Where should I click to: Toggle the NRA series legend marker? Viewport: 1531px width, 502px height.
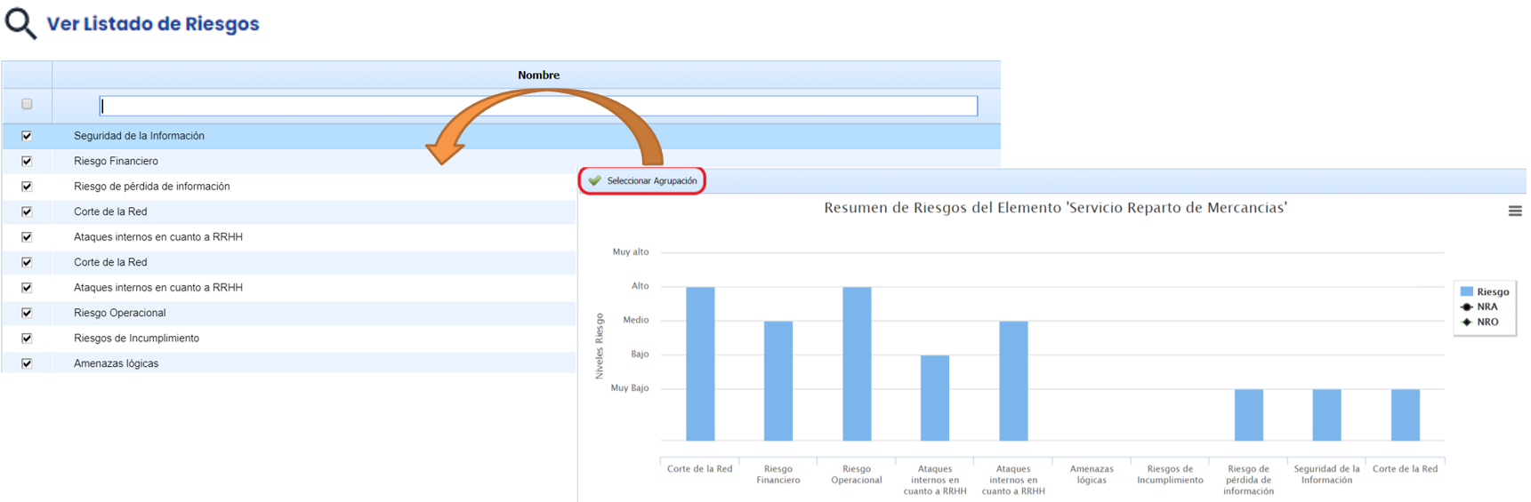1467,307
